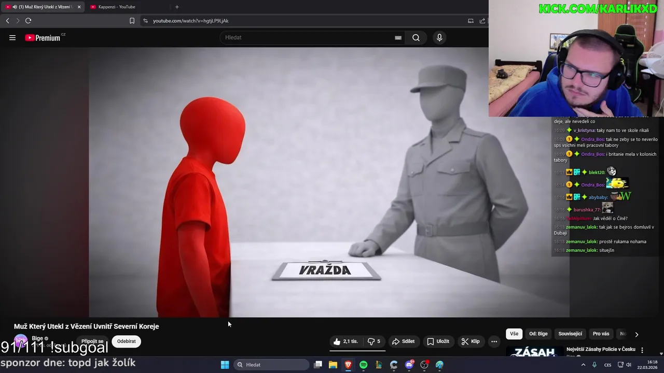Open network and volume quick settings

624,365
